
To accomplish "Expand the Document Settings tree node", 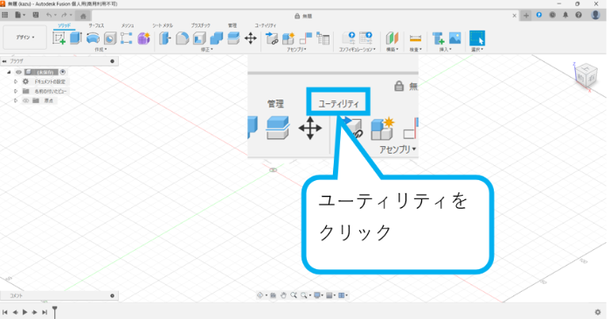I will 16,81.
